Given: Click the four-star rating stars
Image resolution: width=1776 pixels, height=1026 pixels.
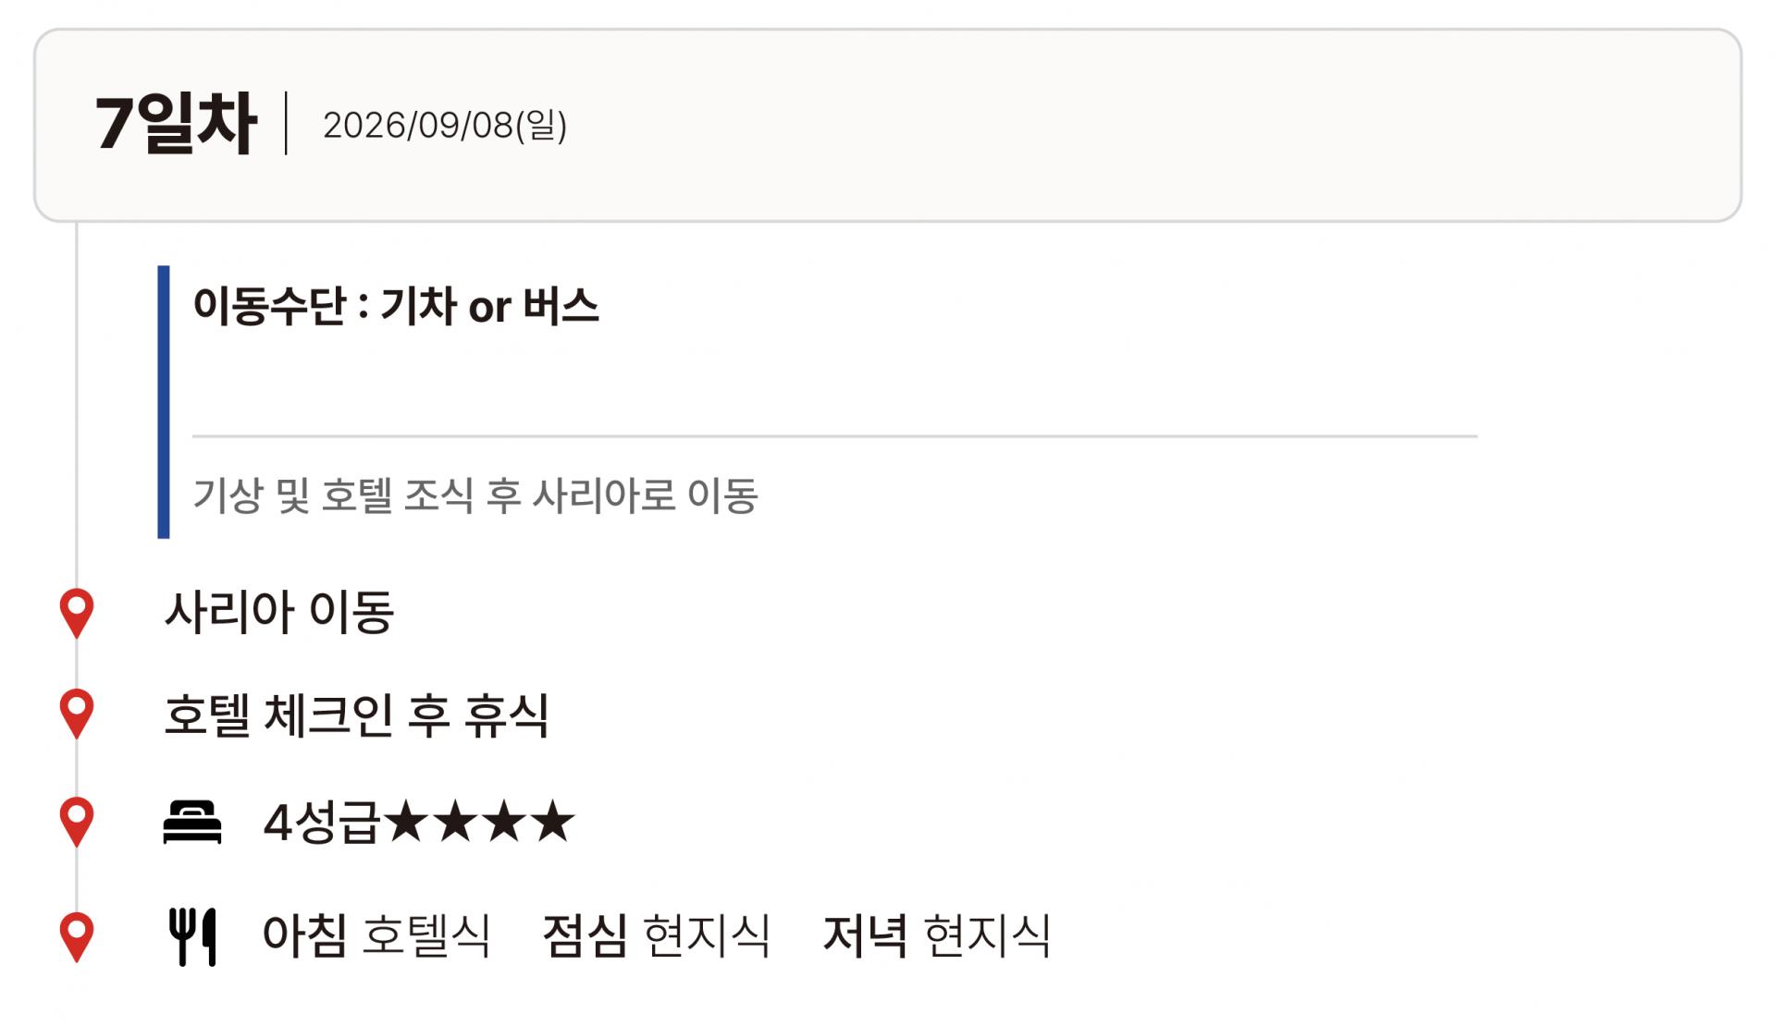Looking at the screenshot, I should point(479,821).
